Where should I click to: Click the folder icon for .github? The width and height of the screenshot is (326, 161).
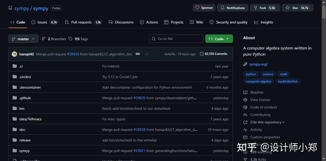pyautogui.click(x=15, y=98)
